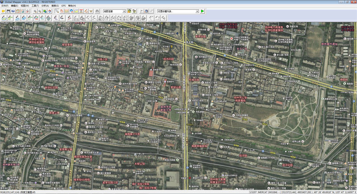This screenshot has height=194, width=357.
Task: Select the Feature Info tool
Action: click(71, 11)
